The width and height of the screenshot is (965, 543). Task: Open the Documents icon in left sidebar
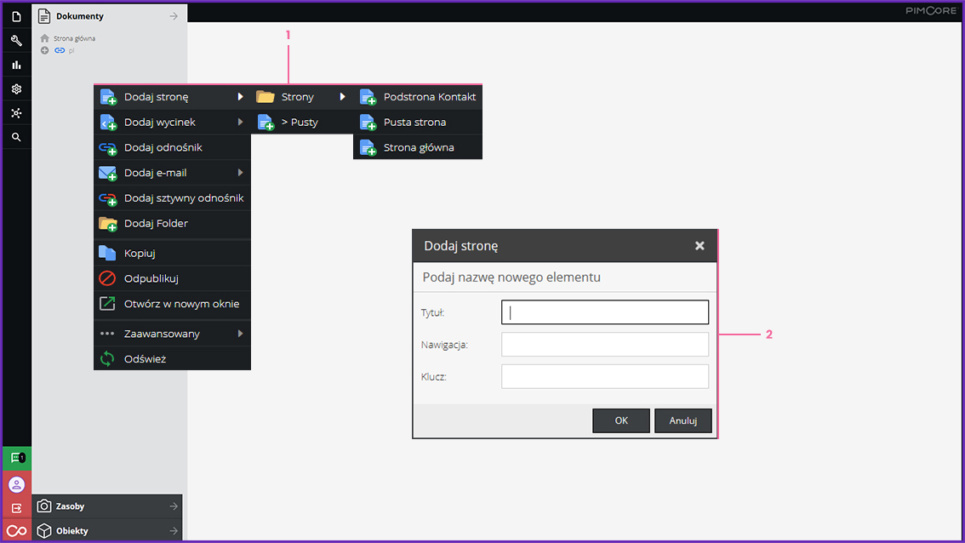tap(16, 16)
